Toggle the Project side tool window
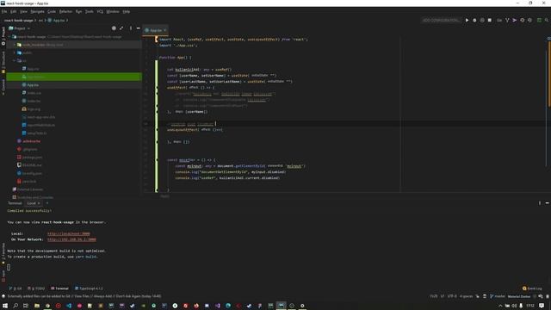Viewport: 551px width, 310px height. 3,35
